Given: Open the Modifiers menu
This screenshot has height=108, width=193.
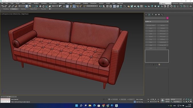Looking at the screenshot, I should tap(36, 3).
